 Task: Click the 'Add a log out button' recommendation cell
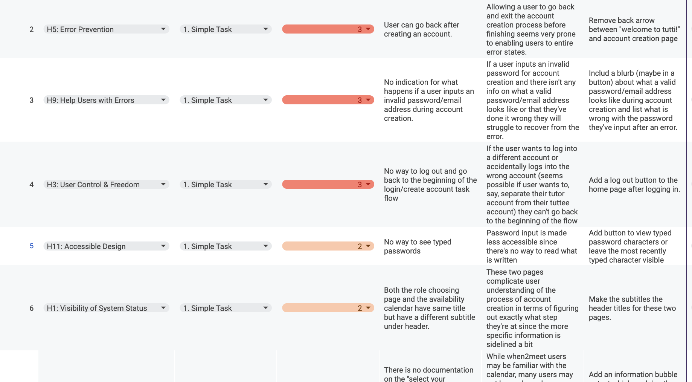point(634,185)
